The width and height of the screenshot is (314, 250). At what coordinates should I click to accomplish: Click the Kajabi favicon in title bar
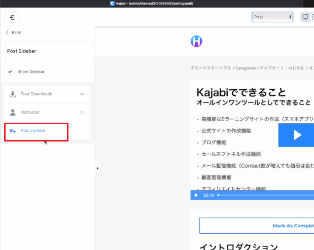(112, 4)
